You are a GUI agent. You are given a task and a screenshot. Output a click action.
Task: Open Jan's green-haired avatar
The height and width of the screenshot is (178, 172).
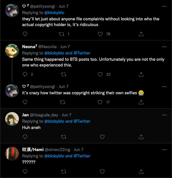12,119
